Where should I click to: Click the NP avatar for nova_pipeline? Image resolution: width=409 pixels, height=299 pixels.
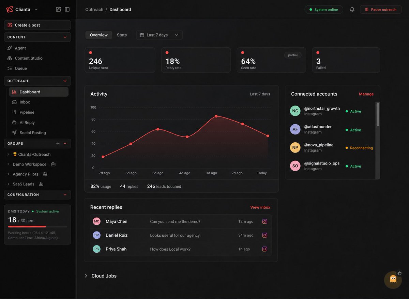[x=295, y=147]
